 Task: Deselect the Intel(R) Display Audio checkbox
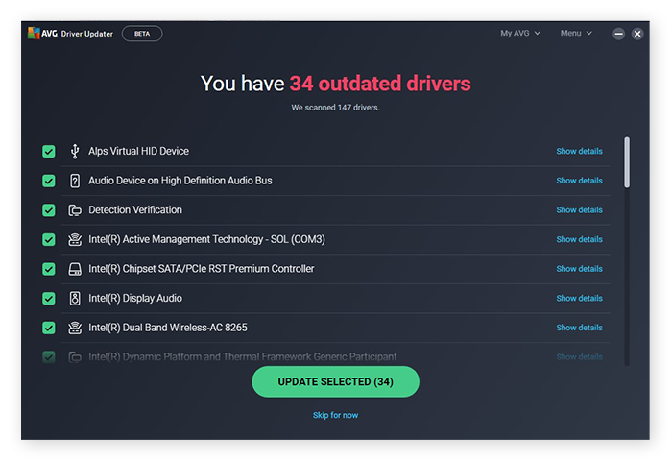point(49,299)
